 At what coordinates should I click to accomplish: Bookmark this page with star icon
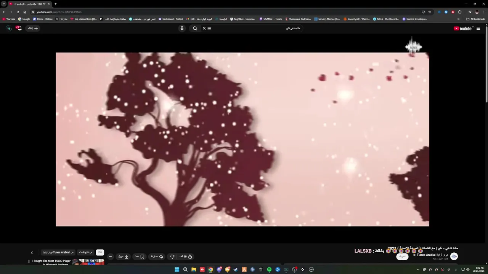click(x=429, y=12)
